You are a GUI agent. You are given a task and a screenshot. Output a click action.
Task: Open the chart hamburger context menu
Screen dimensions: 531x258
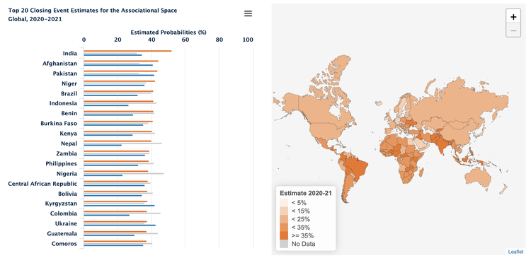tap(249, 13)
